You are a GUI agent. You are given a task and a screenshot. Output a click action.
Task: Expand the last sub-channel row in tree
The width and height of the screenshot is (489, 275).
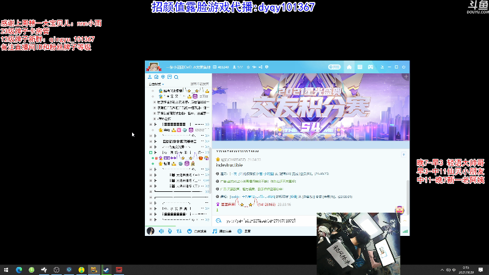point(150,220)
